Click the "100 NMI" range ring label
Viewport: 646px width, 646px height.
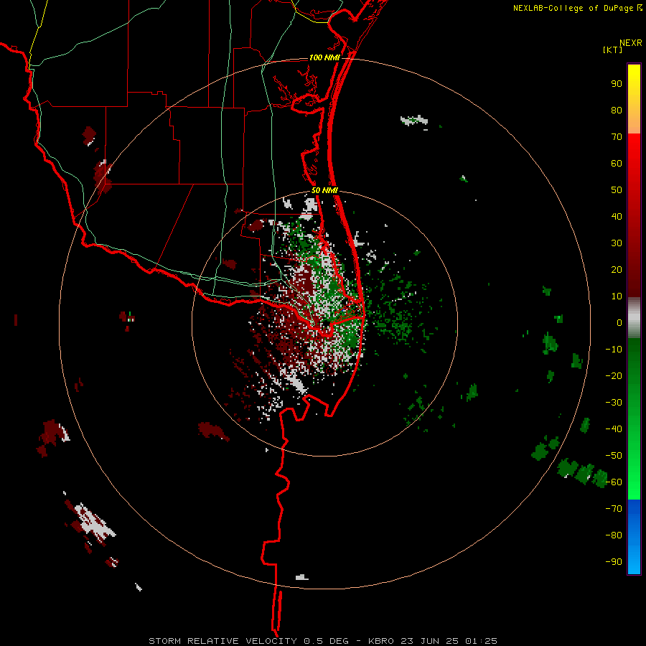click(324, 57)
